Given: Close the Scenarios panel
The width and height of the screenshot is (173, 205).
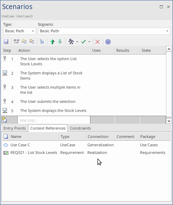Looking at the screenshot, I should [x=168, y=7].
